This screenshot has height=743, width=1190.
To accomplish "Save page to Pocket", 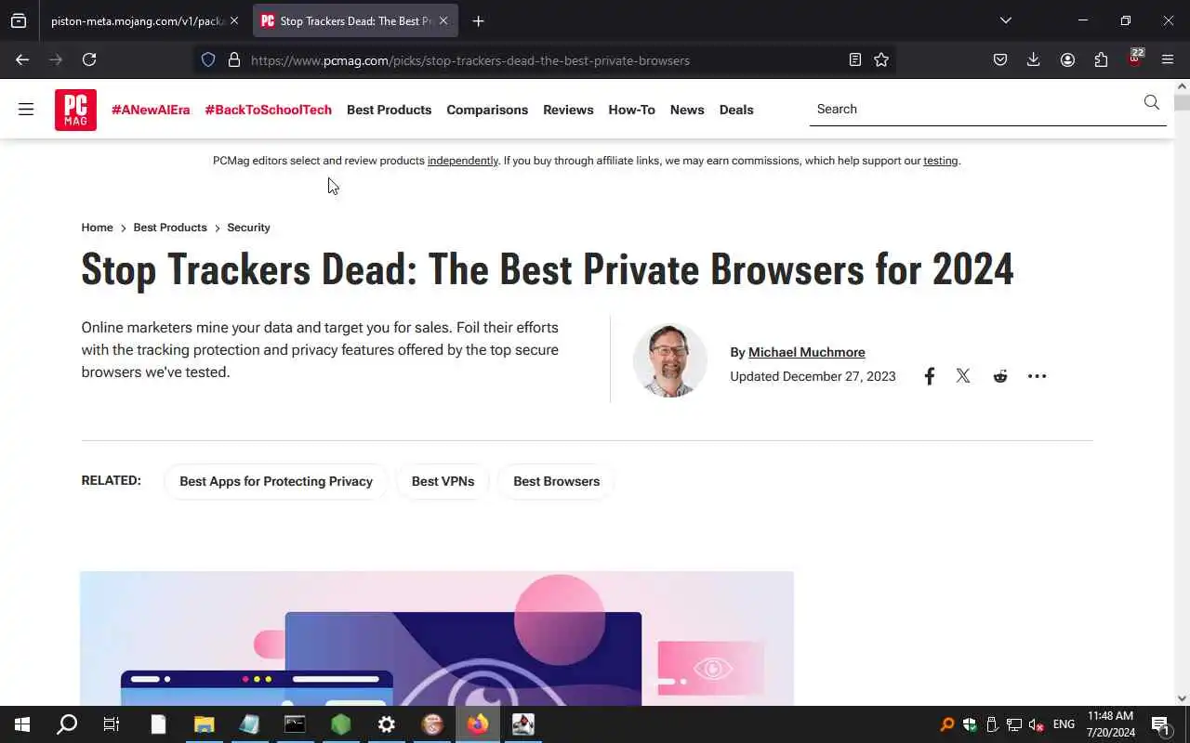I will [1000, 59].
